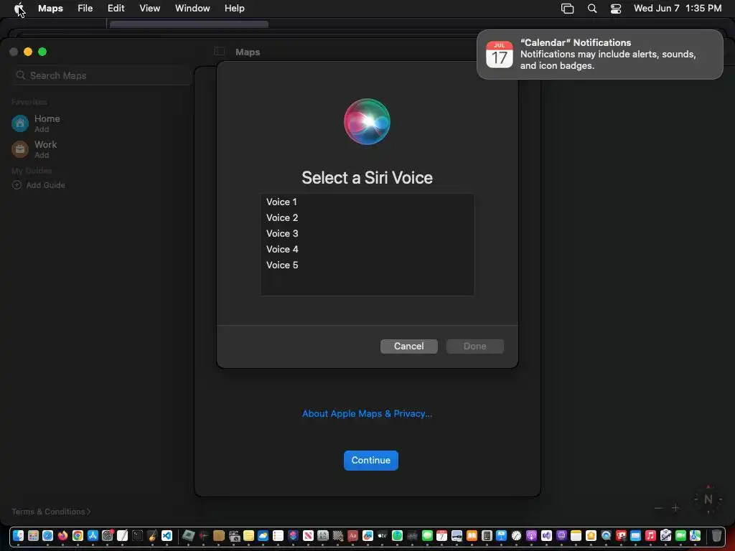Pick Voice 4 as the Siri voice
This screenshot has width=735, height=551.
(x=367, y=249)
